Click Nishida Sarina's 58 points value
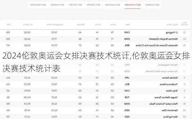 [x=112, y=78]
